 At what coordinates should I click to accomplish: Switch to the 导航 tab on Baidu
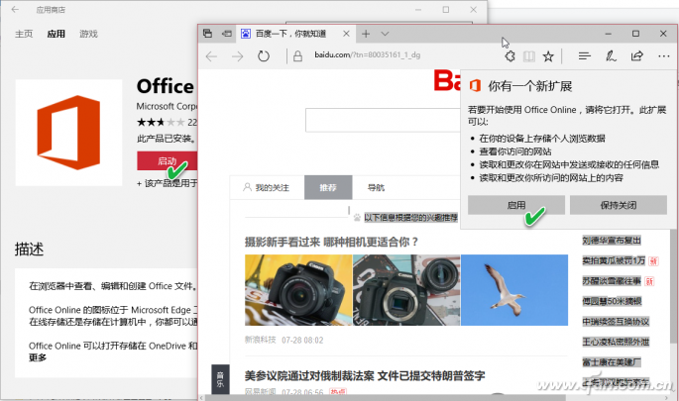click(376, 187)
